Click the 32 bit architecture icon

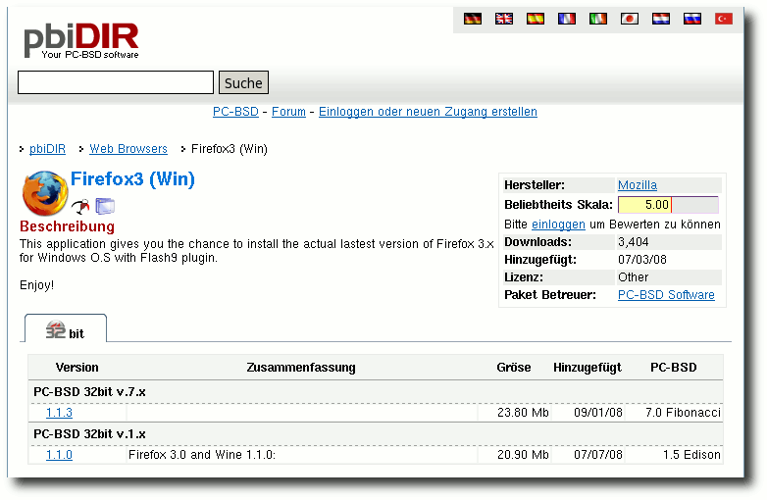click(x=55, y=330)
